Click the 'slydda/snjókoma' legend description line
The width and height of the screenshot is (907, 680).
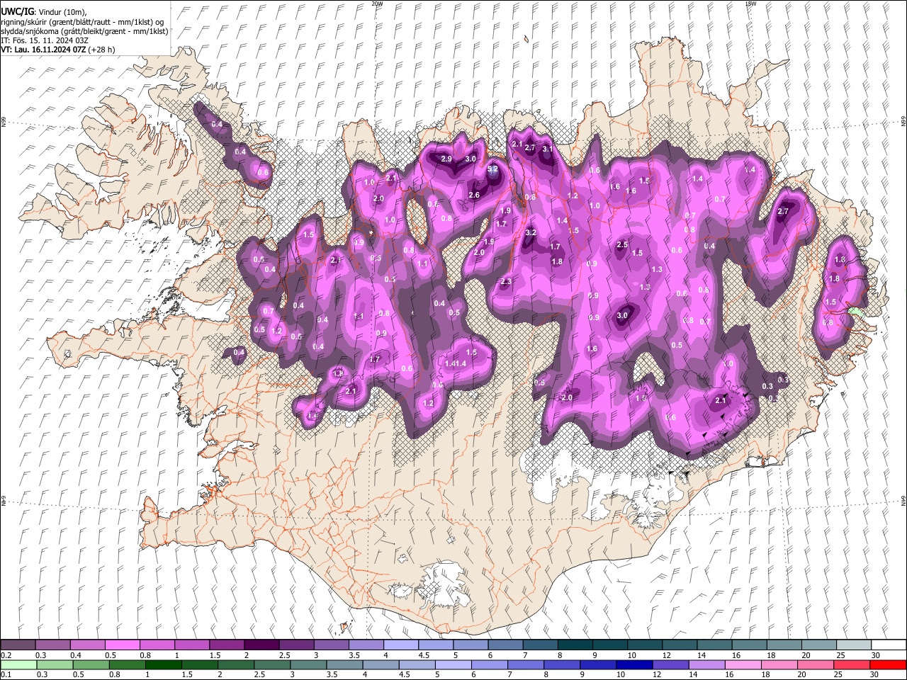click(x=84, y=31)
